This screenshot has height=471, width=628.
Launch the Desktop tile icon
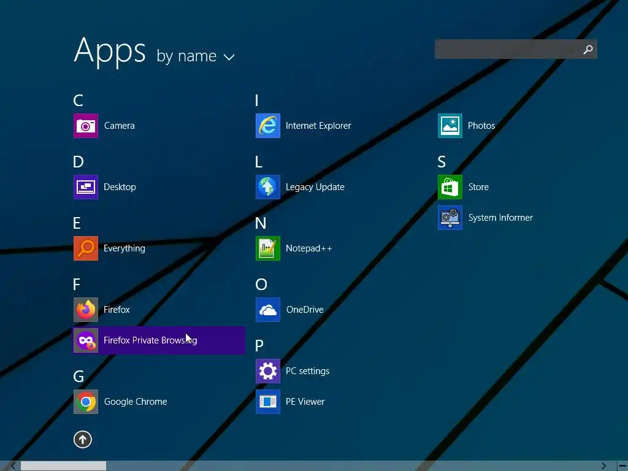[86, 187]
